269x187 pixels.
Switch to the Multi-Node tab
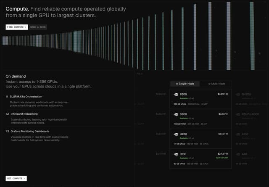point(216,84)
